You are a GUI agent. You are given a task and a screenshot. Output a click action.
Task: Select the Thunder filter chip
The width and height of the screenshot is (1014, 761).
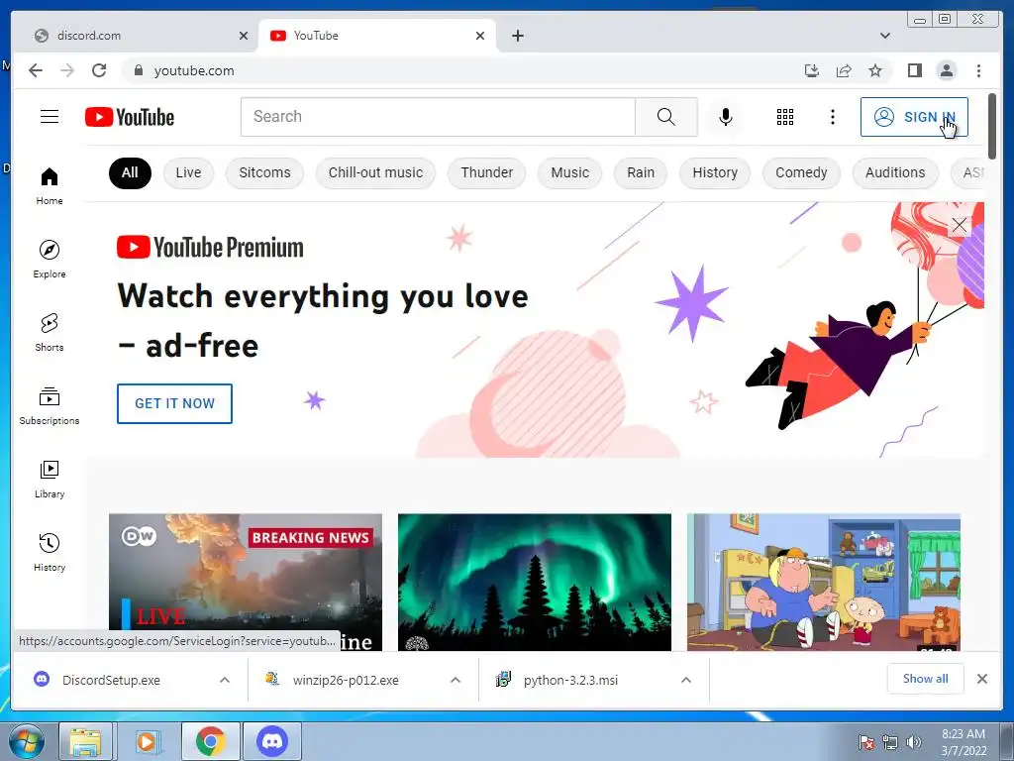(487, 172)
